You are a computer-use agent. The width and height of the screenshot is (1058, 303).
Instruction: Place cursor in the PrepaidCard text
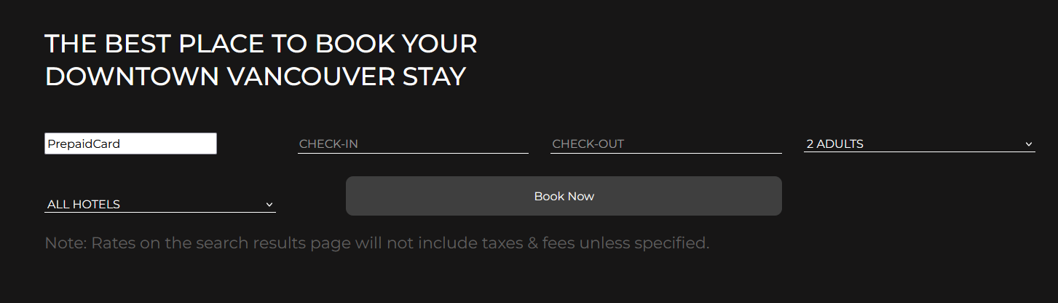[x=84, y=144]
